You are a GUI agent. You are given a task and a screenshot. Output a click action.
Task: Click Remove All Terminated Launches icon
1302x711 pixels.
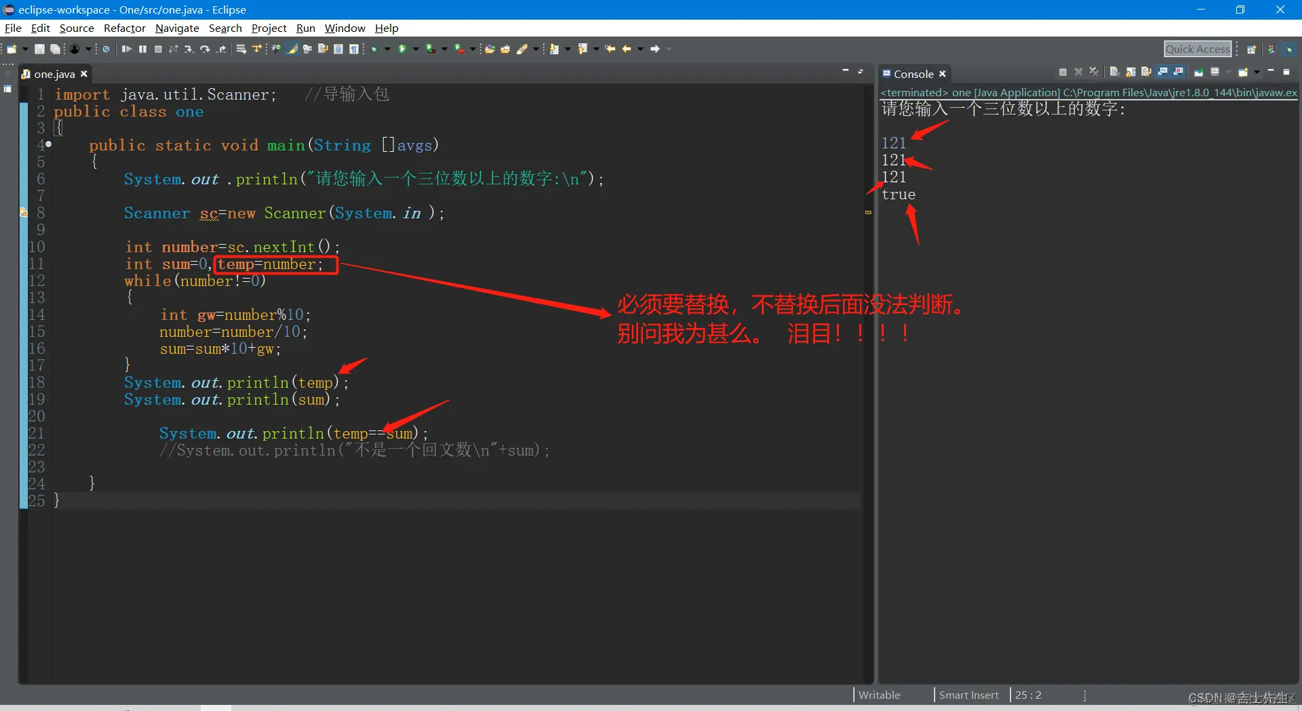(x=1094, y=72)
